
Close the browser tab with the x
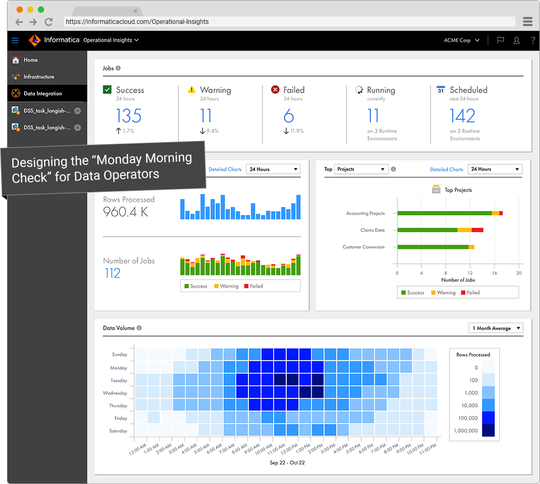135,11
